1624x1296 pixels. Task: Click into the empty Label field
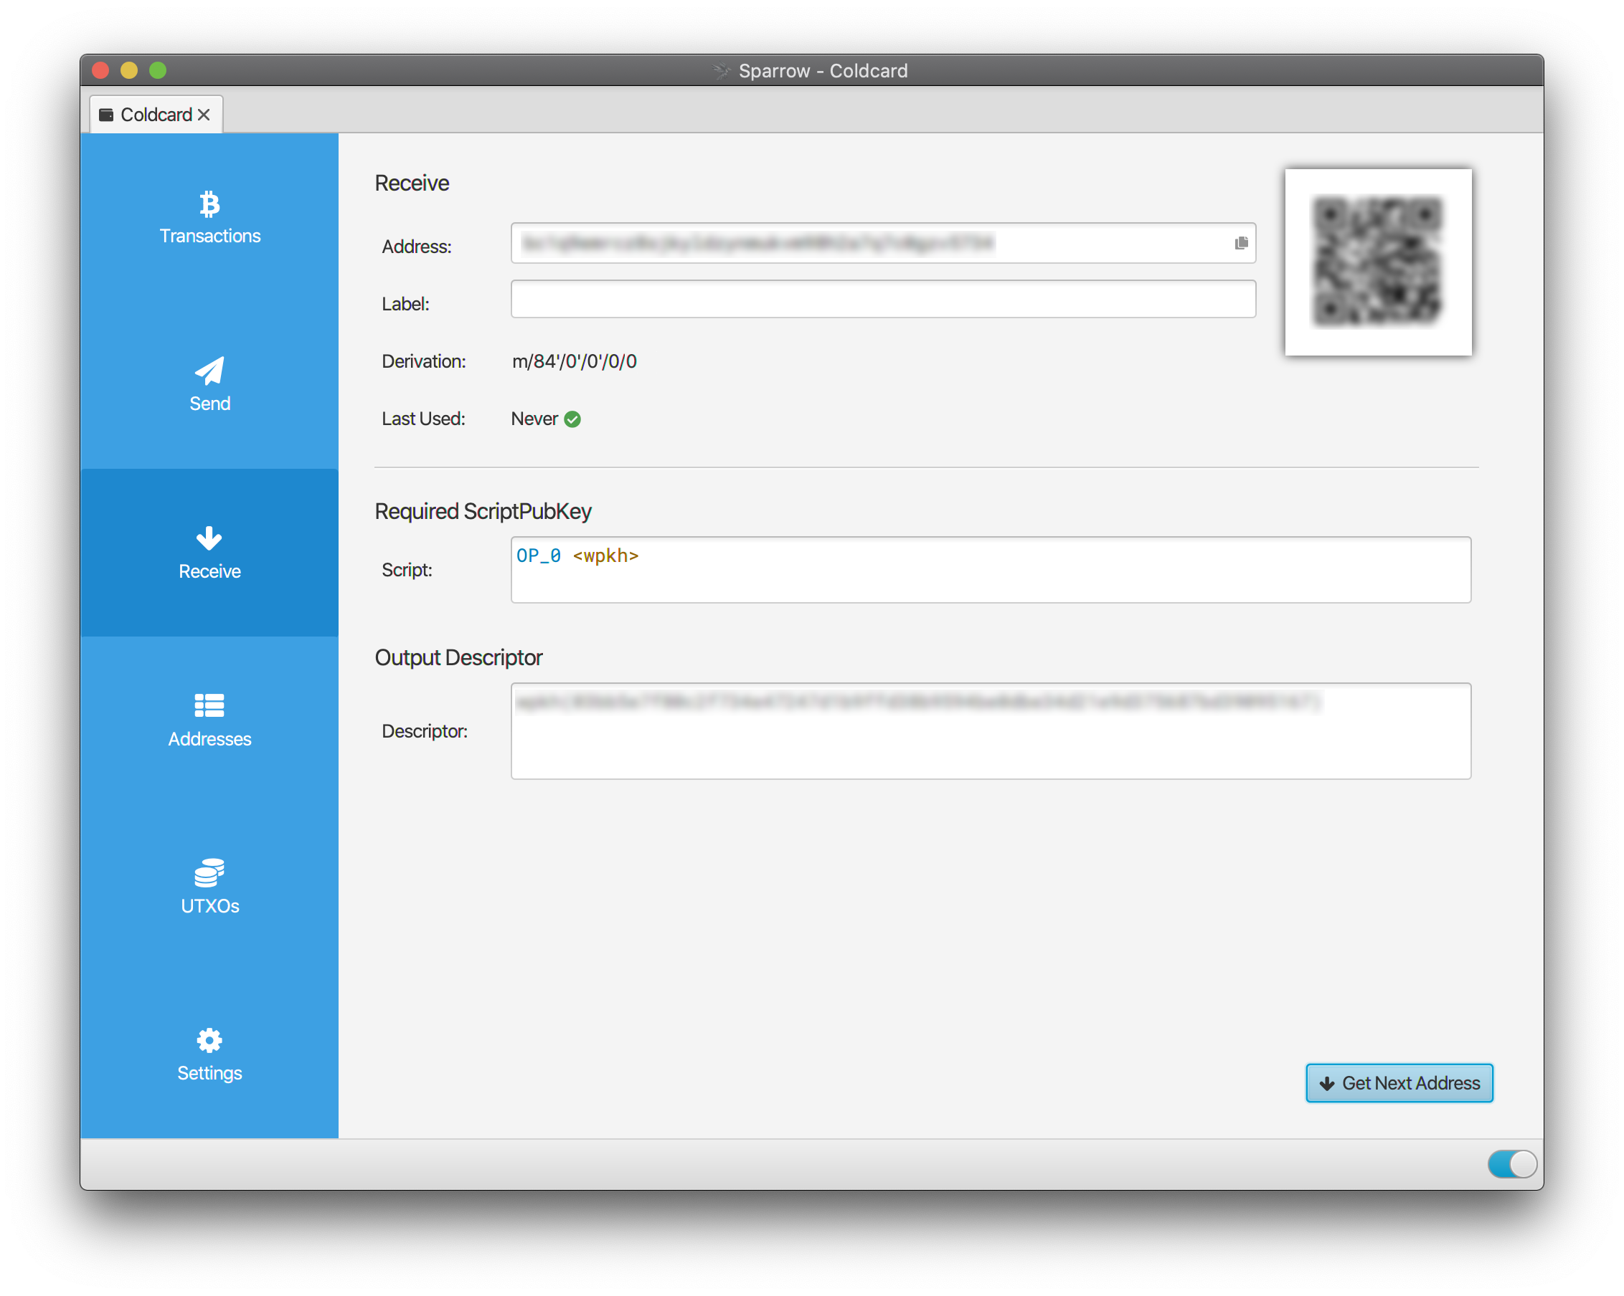(x=883, y=299)
